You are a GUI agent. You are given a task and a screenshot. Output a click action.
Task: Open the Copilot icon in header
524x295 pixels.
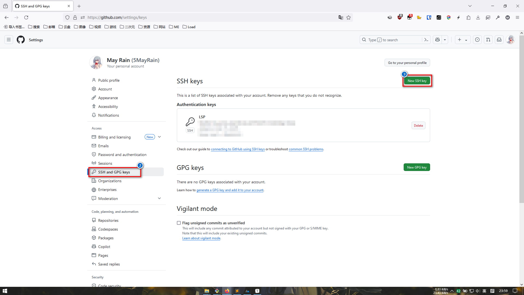(x=437, y=40)
